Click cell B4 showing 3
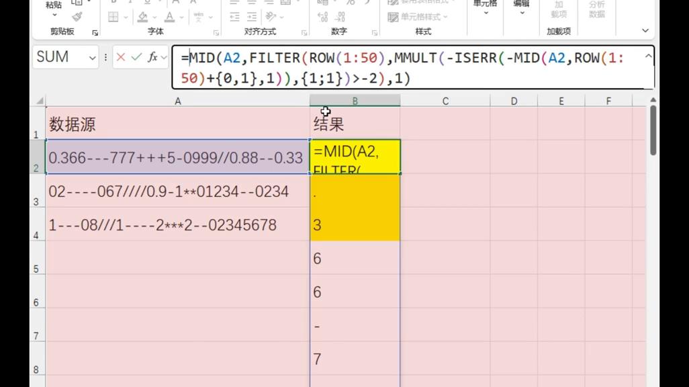Screen dimensions: 689x387 click(355, 224)
